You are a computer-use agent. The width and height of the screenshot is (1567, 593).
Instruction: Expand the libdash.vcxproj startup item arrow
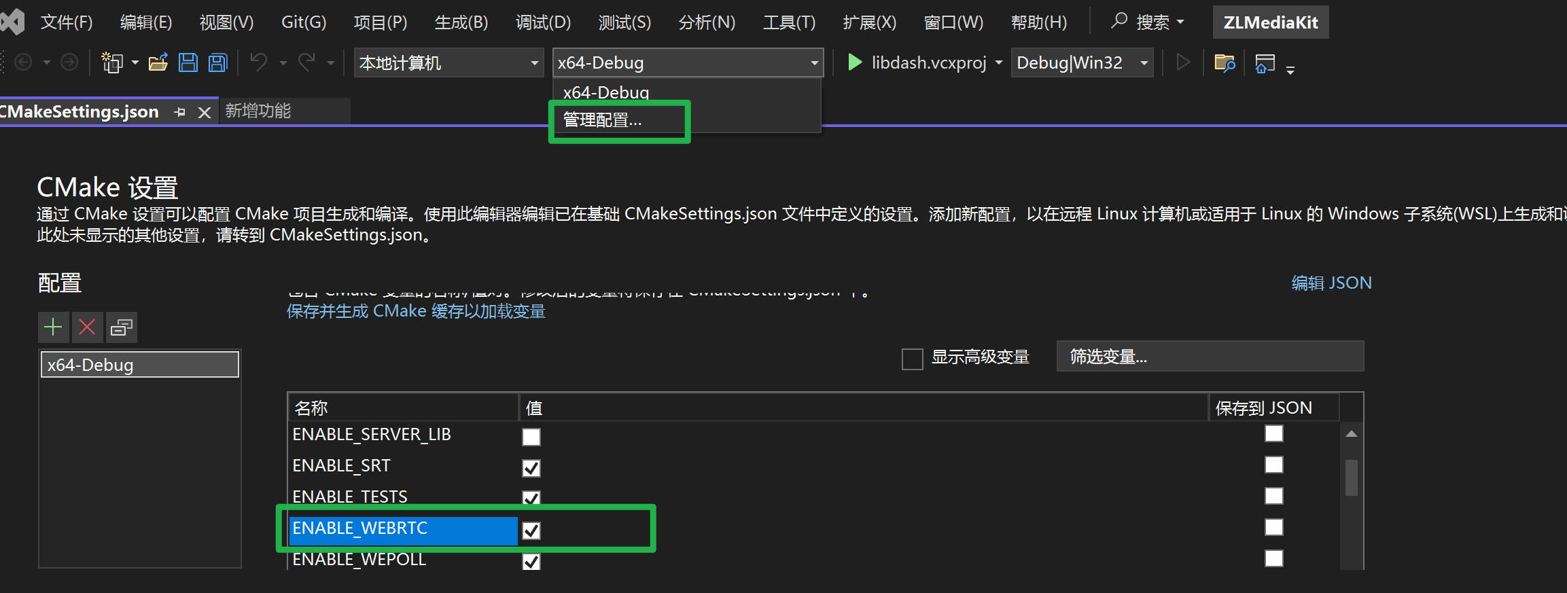pyautogui.click(x=999, y=63)
